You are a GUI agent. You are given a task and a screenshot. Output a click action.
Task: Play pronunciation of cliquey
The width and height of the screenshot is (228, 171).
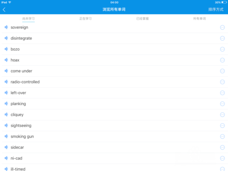pos(6,114)
